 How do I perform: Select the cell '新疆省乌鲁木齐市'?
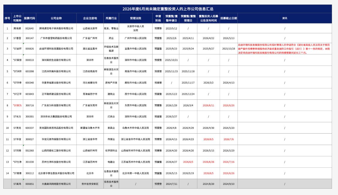pyautogui.click(x=90, y=128)
